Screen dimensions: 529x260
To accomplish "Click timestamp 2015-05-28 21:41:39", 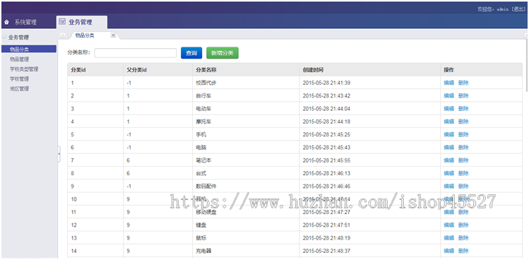I will tap(326, 83).
